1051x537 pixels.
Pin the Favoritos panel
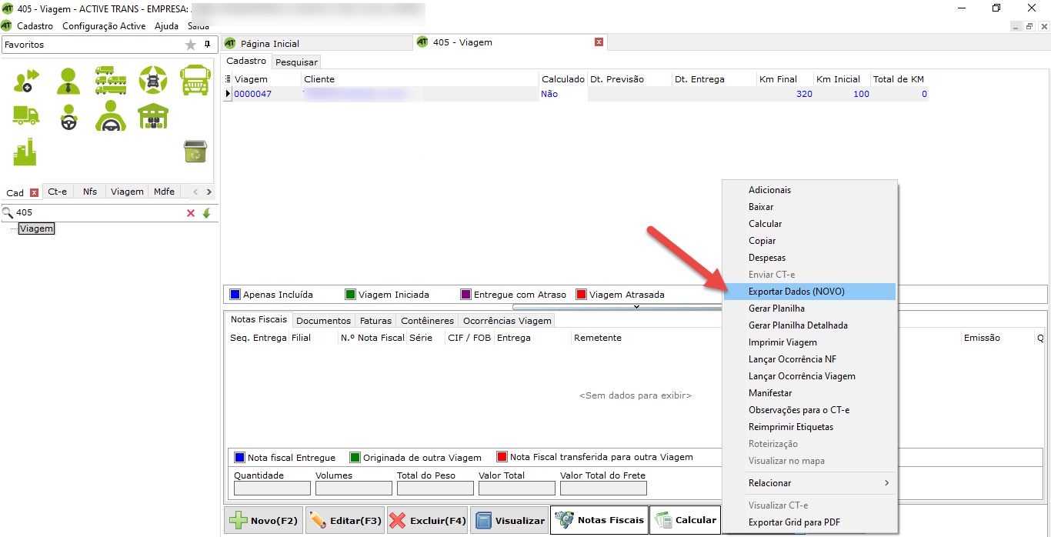(207, 45)
